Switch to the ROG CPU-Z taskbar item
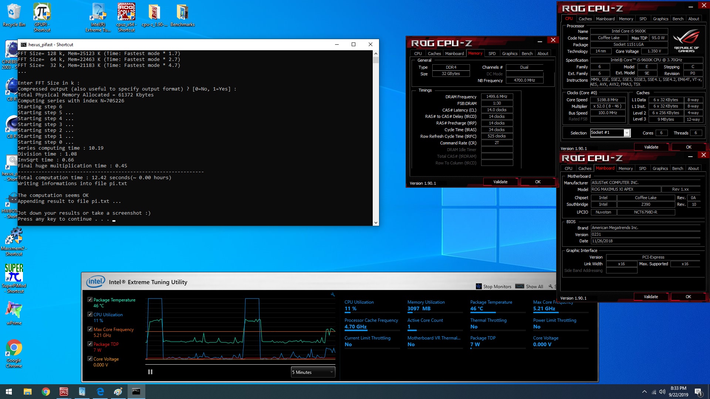This screenshot has width=710, height=399. [64, 392]
